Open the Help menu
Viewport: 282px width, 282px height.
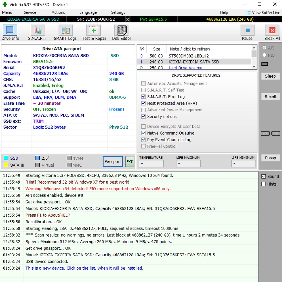pyautogui.click(x=224, y=12)
